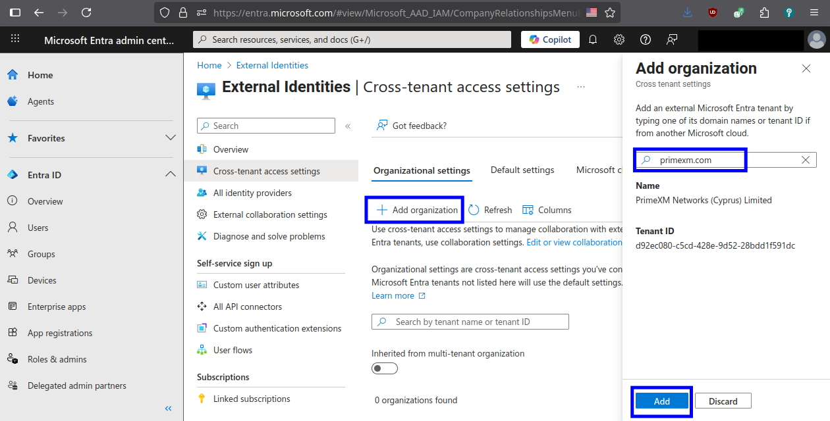Follow the Edit or view collaboration link
Image resolution: width=830 pixels, height=421 pixels.
click(574, 242)
